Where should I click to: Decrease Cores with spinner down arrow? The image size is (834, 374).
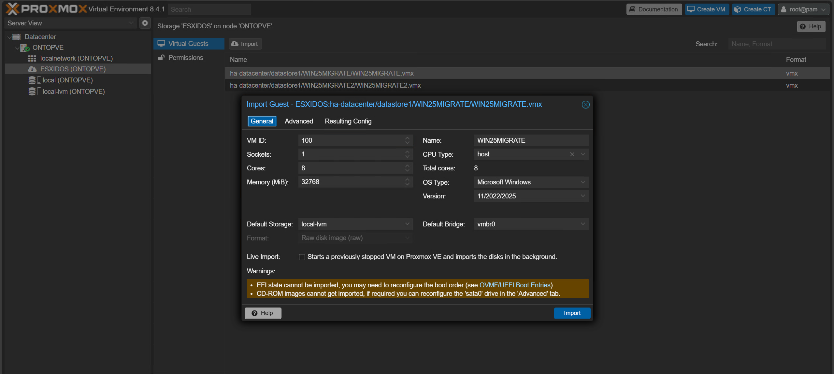[407, 171]
